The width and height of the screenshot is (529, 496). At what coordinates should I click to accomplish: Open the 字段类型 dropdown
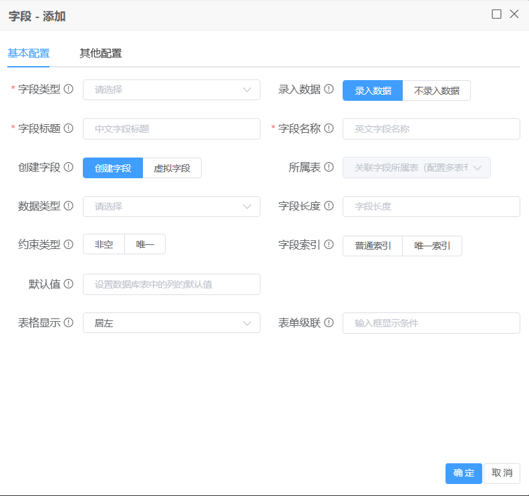click(x=171, y=90)
